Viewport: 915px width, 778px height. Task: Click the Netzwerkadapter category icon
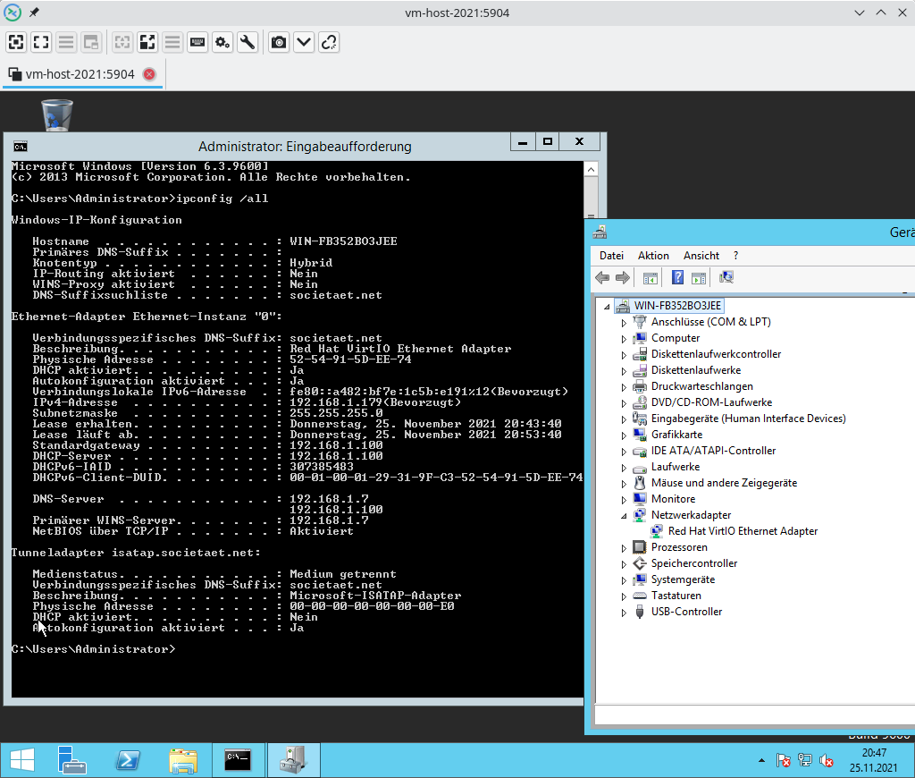(x=640, y=514)
